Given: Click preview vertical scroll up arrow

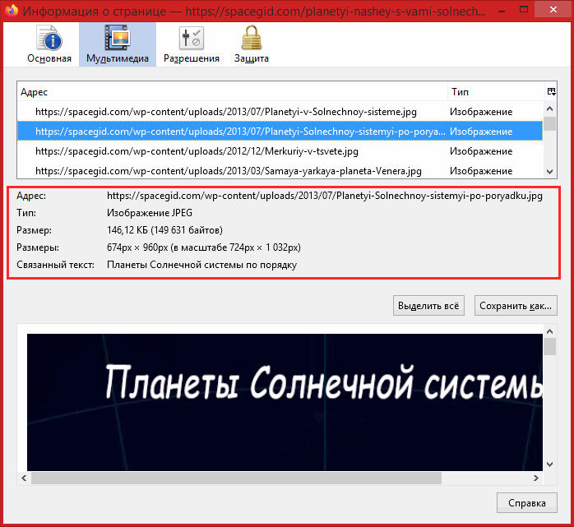Looking at the screenshot, I should pyautogui.click(x=550, y=331).
